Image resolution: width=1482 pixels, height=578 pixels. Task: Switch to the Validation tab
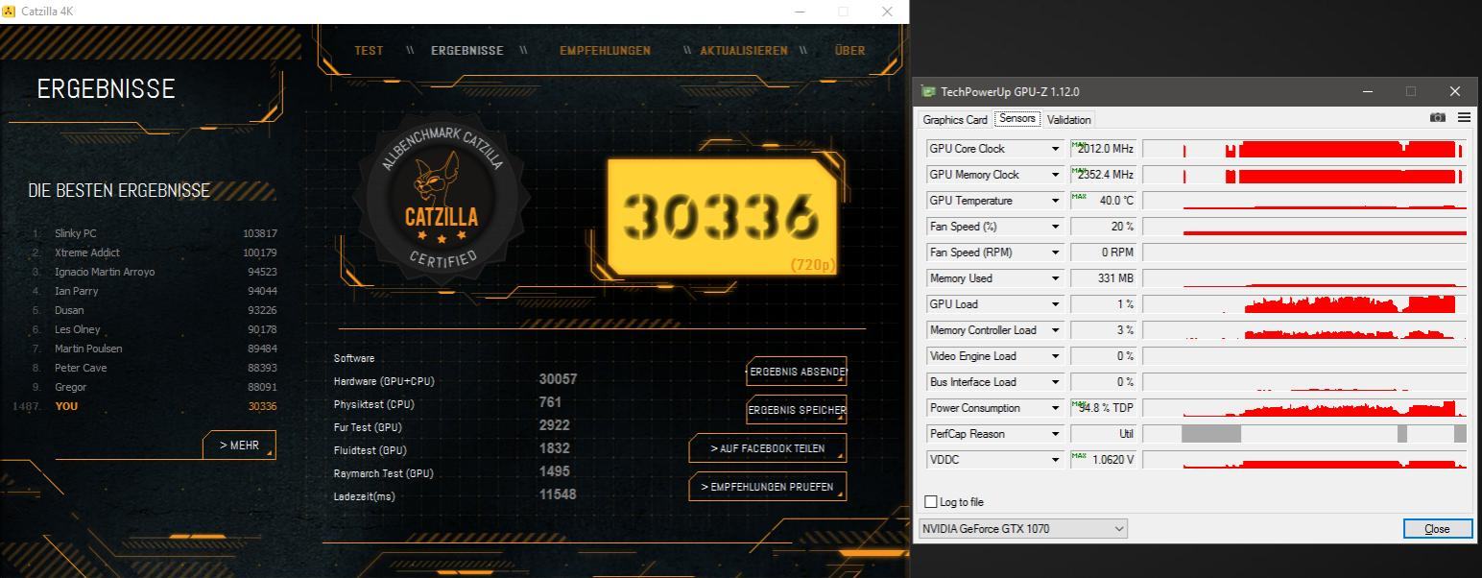[1068, 120]
